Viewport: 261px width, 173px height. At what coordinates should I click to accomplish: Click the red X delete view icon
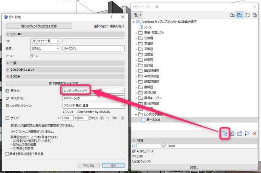click(255, 133)
